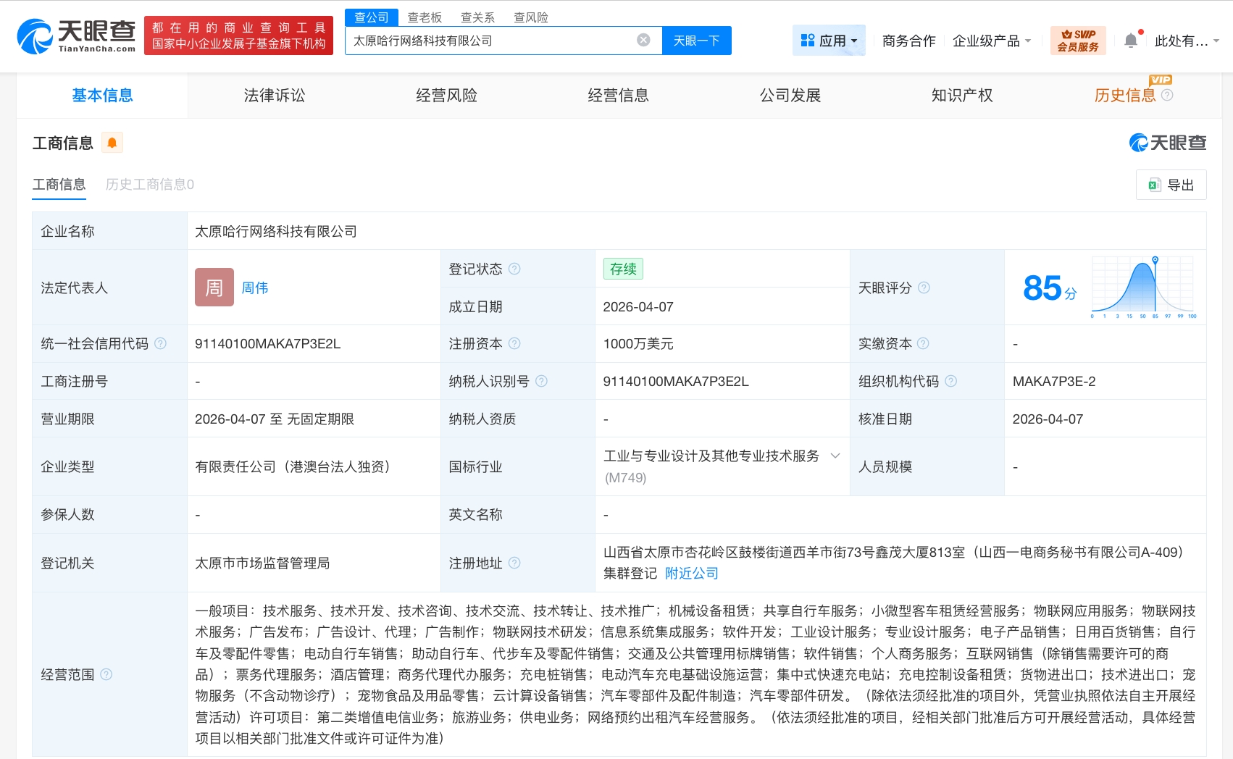Screen dimensions: 1233x759
Task: Click the 天眼一下 search button
Action: click(696, 41)
